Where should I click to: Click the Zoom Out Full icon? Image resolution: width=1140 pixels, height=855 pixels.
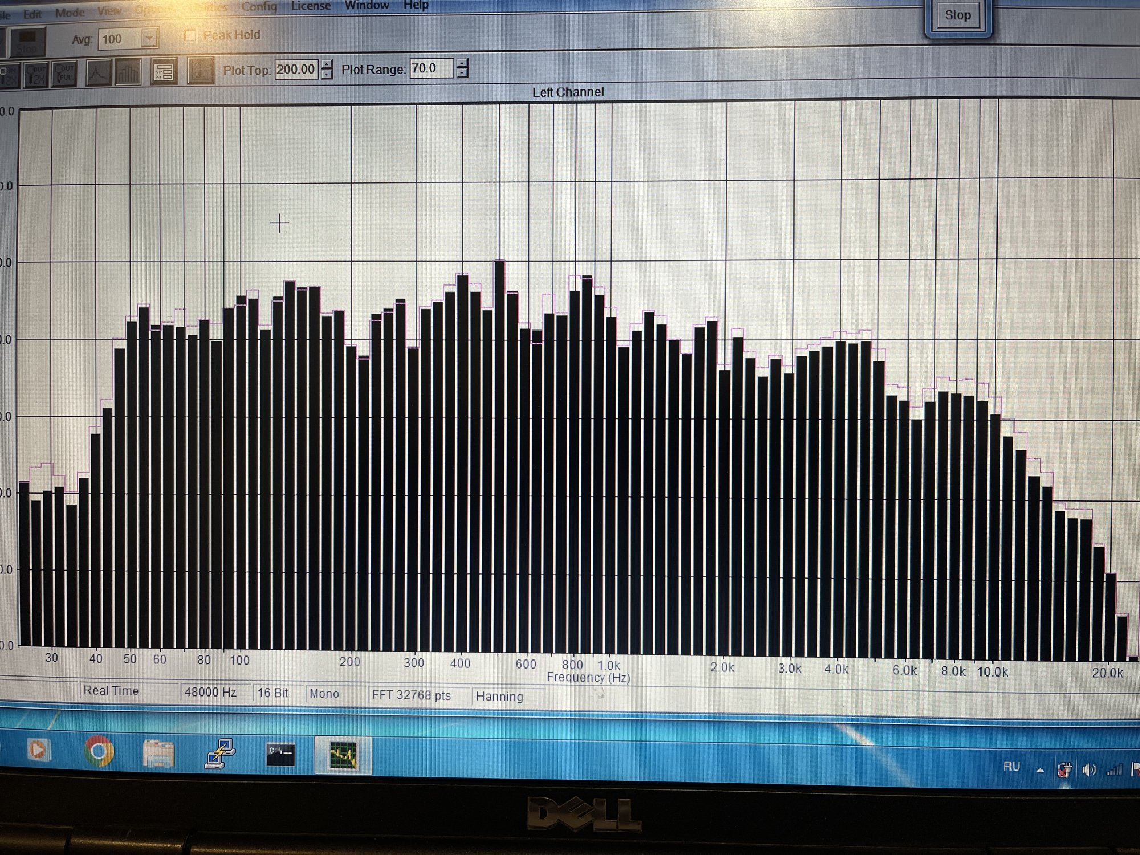pos(63,74)
